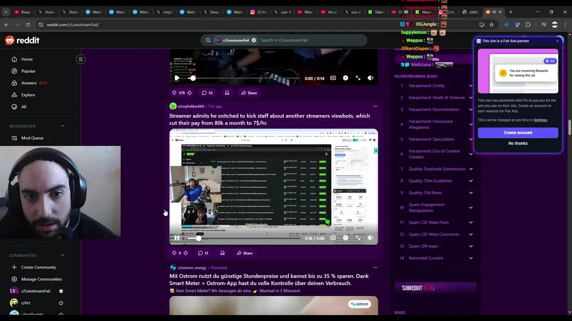
Task: Open settings gear on viewbots video
Action: pos(345,238)
